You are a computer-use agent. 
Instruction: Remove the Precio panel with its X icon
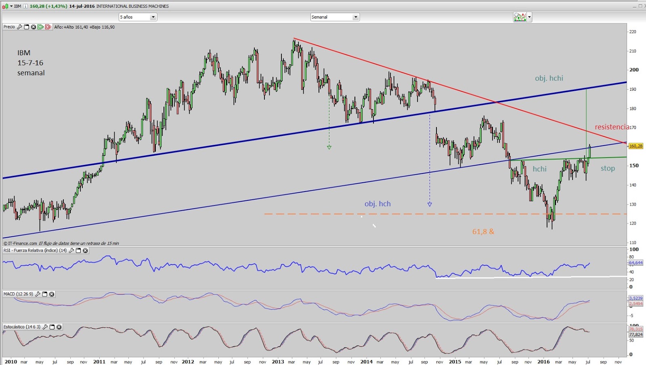click(x=34, y=27)
